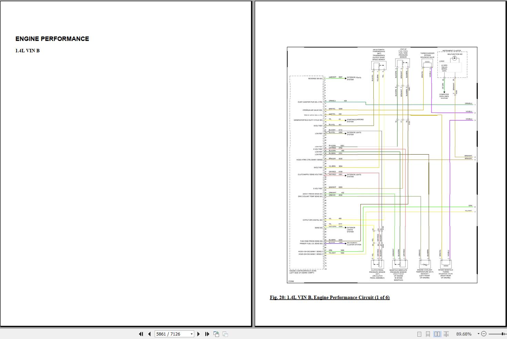This screenshot has width=507, height=339.
Task: Click the TURBOCHARGER BYPASS SOLENOID VALVE label
Action: pyautogui.click(x=427, y=55)
